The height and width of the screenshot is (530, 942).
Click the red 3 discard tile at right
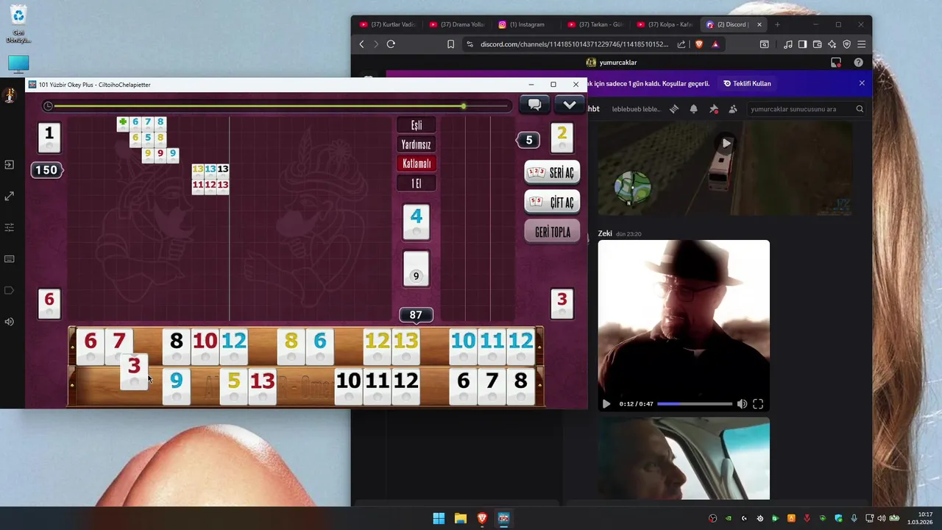562,303
